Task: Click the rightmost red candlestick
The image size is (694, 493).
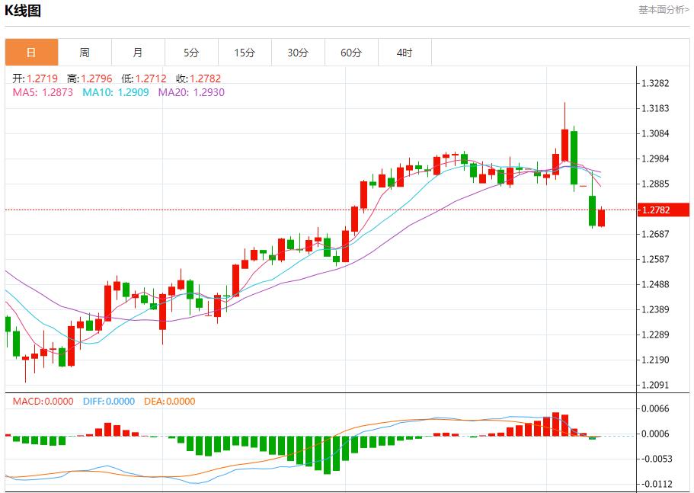Action: coord(601,217)
